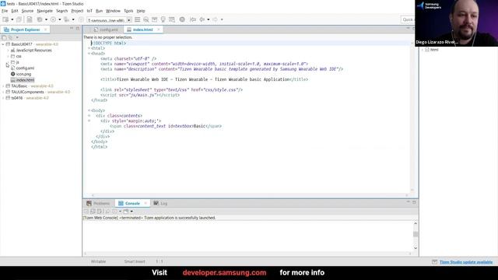Expand the ts0416 project node
The image size is (498, 280).
(x=3, y=98)
